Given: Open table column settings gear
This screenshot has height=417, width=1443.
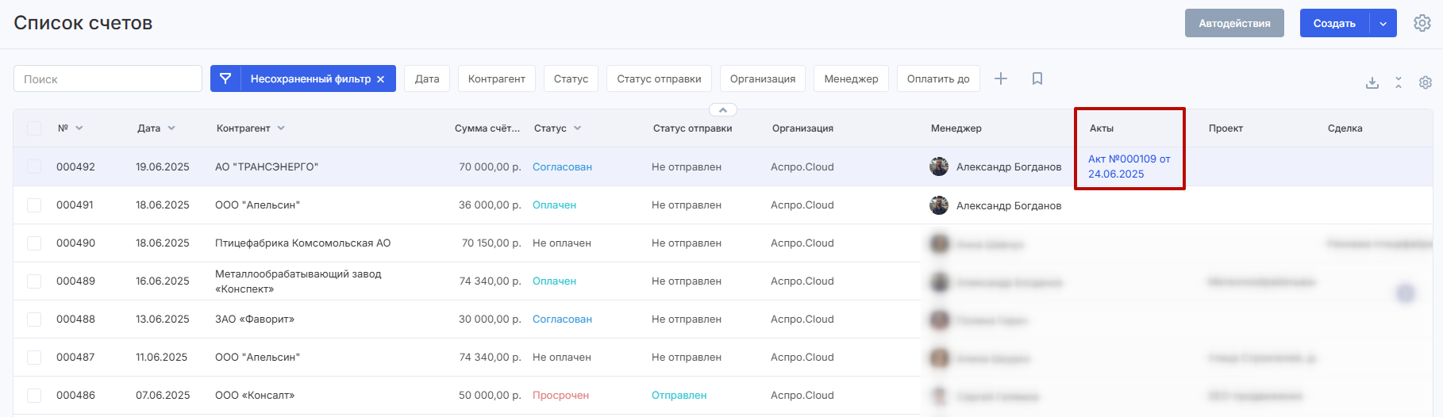Looking at the screenshot, I should coord(1426,82).
